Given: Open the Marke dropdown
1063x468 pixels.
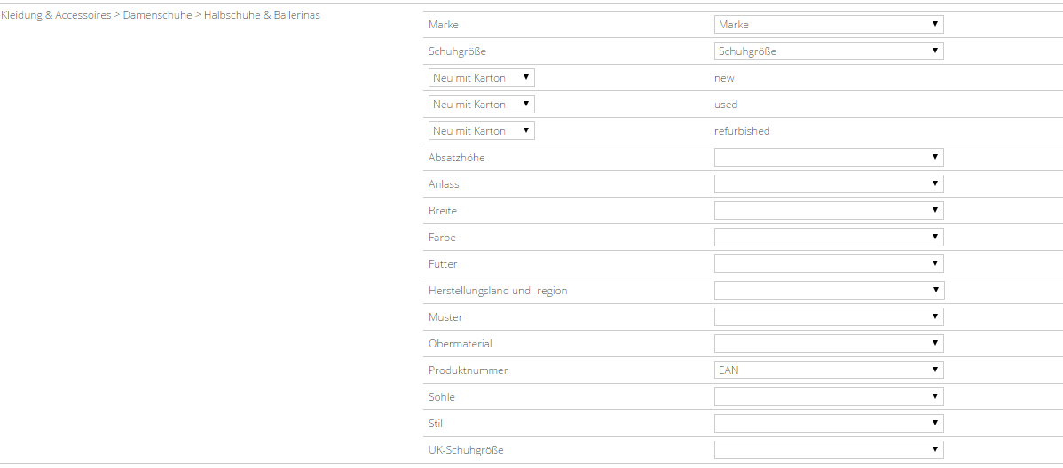Looking at the screenshot, I should [828, 25].
